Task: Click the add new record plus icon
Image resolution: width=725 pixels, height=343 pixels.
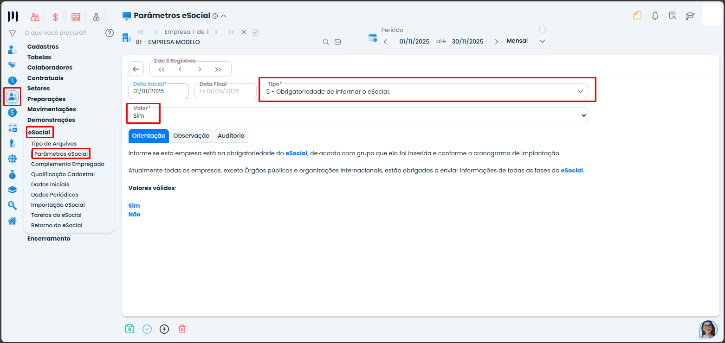Action: point(164,329)
